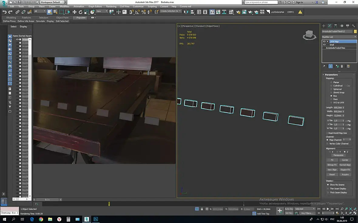The height and width of the screenshot is (223, 358).
Task: Select Planar mapping radio button
Action: coord(331,82)
